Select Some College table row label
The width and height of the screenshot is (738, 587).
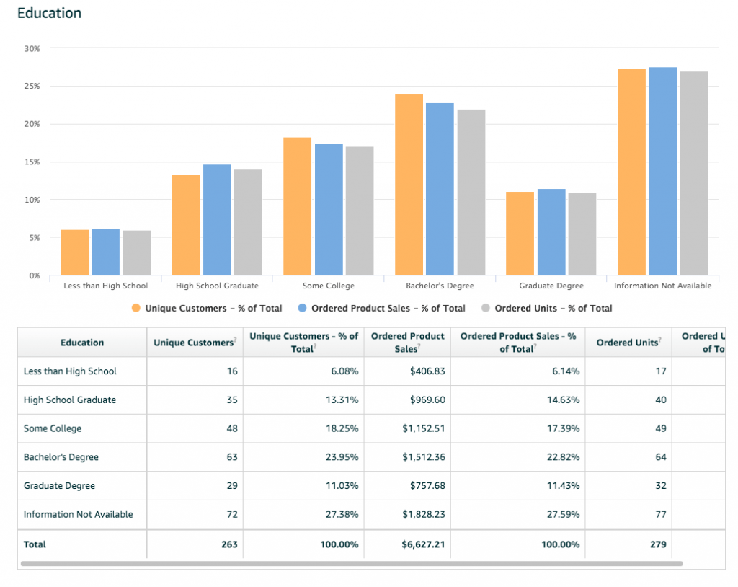click(53, 428)
